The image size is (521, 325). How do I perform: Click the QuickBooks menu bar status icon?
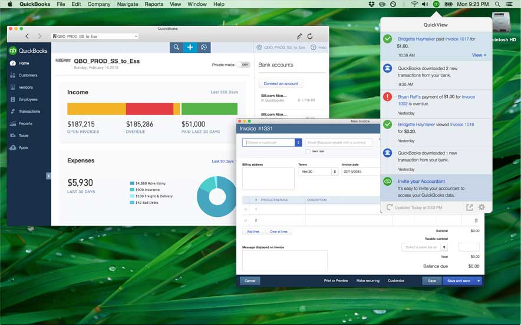click(x=436, y=4)
